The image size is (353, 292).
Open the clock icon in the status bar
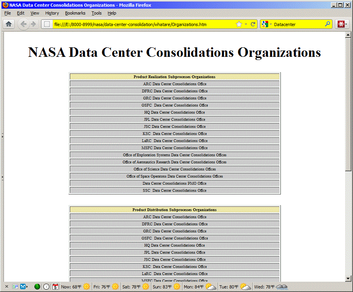(47, 286)
